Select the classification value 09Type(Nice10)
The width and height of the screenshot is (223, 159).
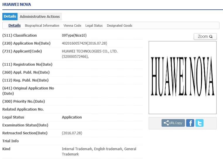tap(74, 35)
